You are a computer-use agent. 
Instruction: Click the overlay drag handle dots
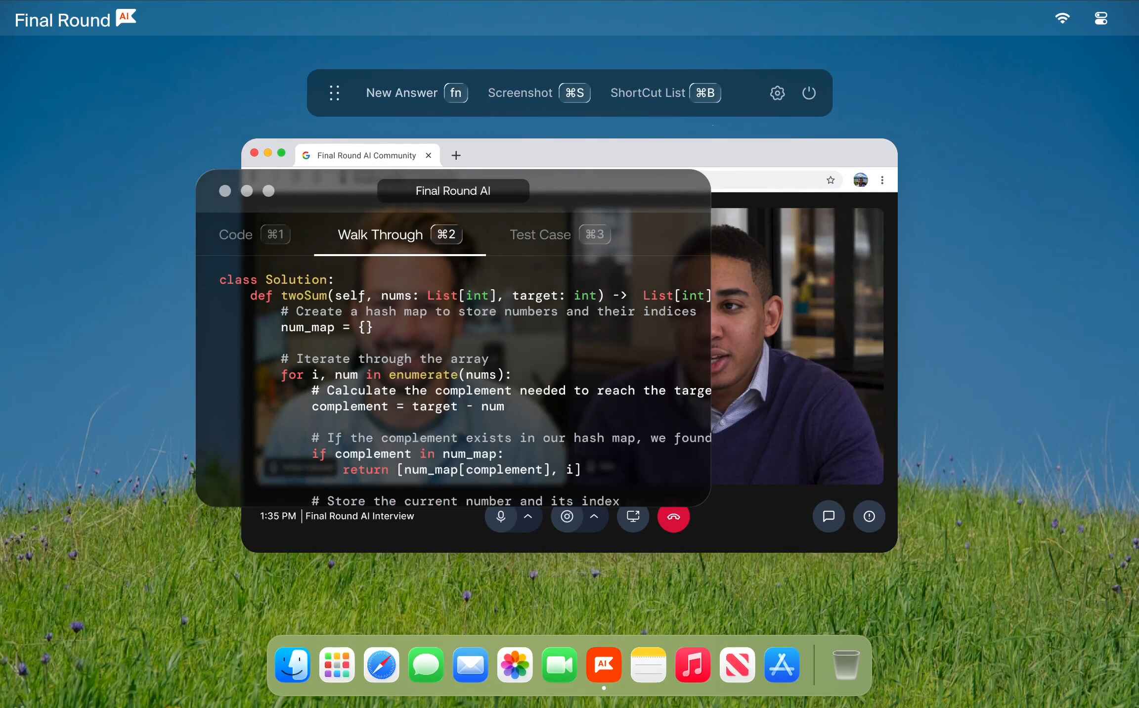(334, 93)
